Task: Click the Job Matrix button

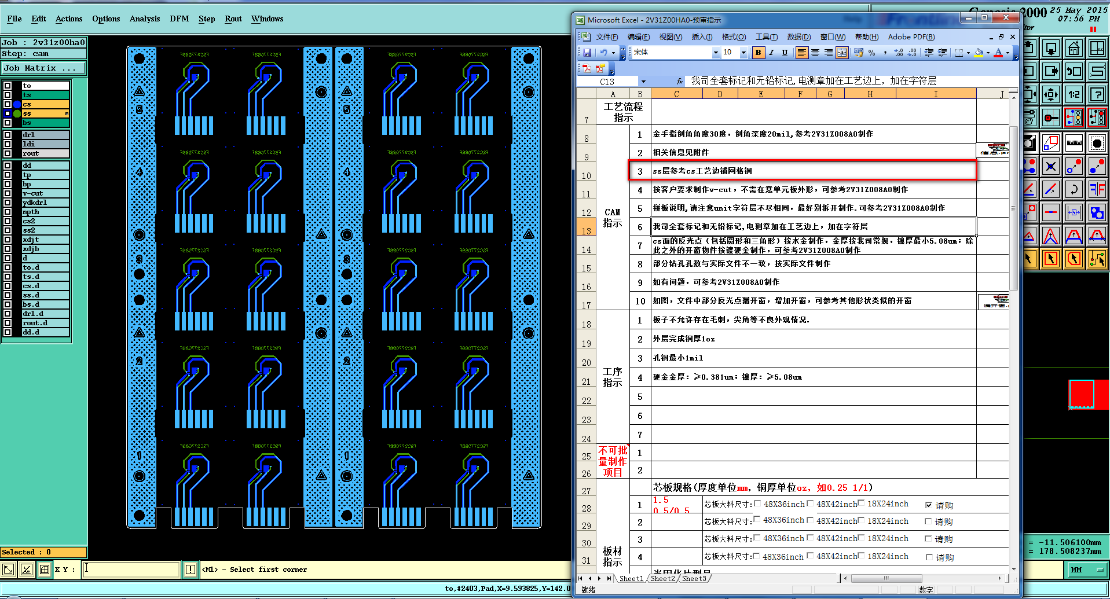Action: [x=43, y=68]
